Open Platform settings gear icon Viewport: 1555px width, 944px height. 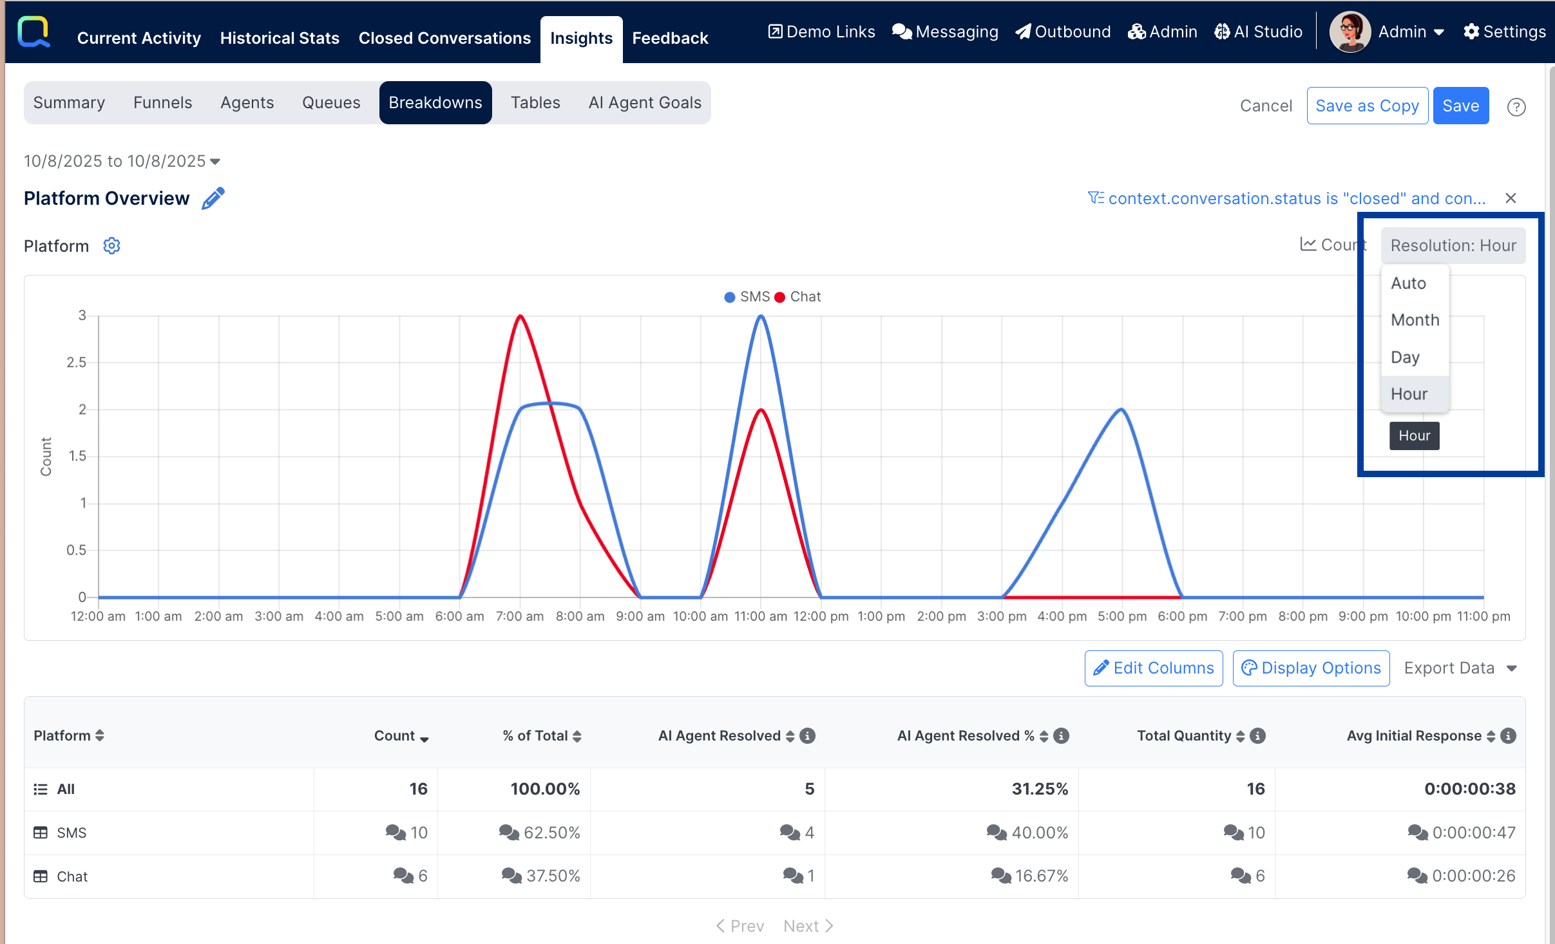(x=112, y=246)
